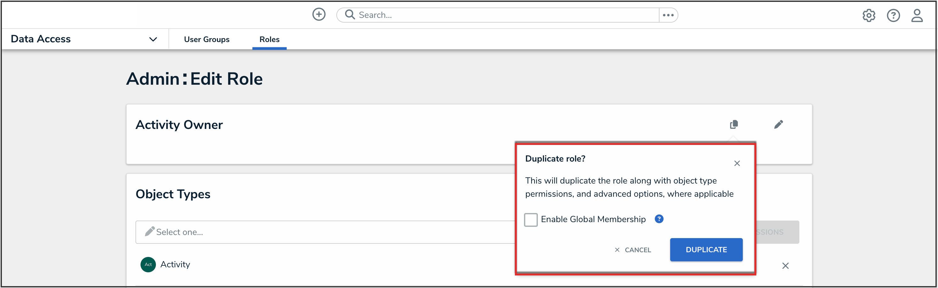Screen dimensions: 938x288
Task: Open the settings gear icon
Action: 869,15
